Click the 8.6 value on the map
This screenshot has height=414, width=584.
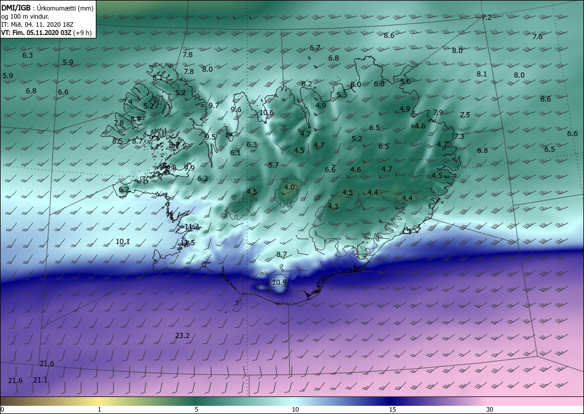coord(389,36)
